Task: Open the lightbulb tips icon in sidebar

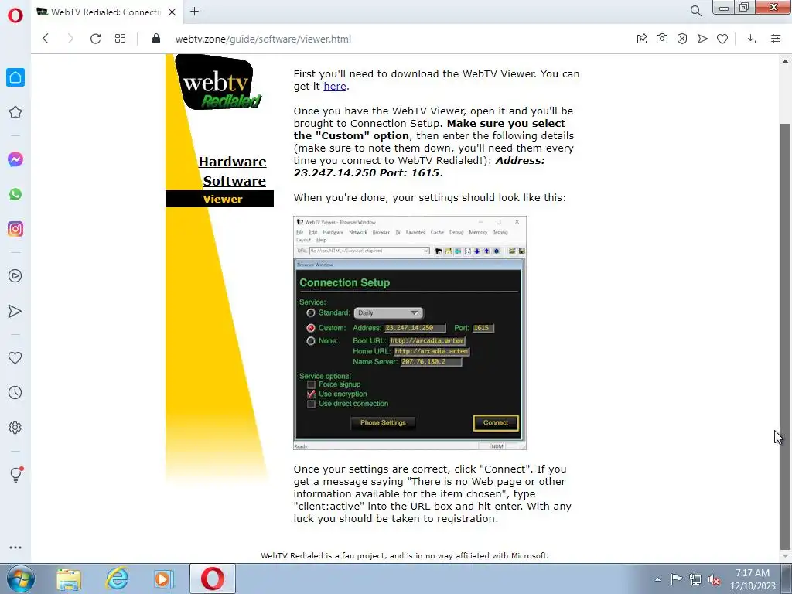Action: [15, 474]
